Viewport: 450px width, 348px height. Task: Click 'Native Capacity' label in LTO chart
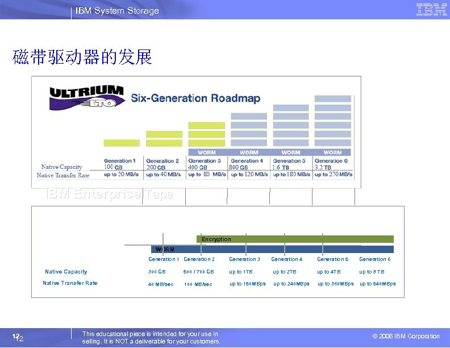(x=62, y=167)
